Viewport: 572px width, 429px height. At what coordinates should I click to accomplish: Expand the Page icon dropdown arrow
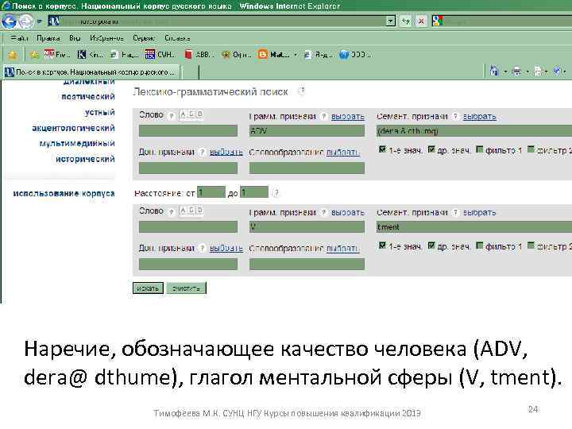(x=546, y=71)
